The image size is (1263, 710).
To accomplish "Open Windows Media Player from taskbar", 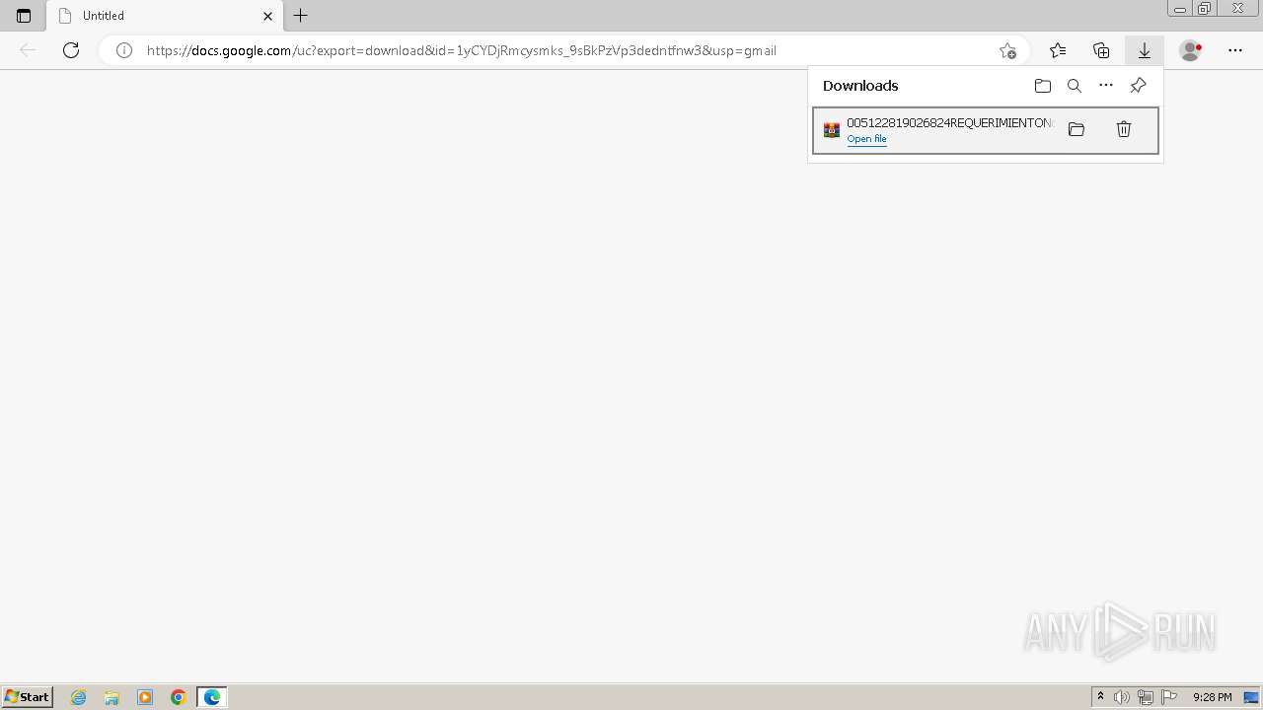I will pyautogui.click(x=145, y=697).
